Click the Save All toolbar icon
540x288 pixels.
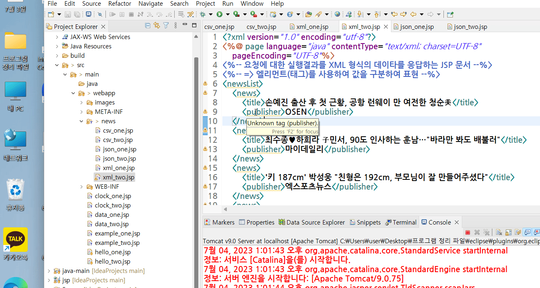tap(77, 14)
